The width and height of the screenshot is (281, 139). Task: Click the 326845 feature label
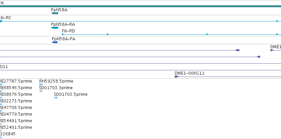tap(8, 134)
